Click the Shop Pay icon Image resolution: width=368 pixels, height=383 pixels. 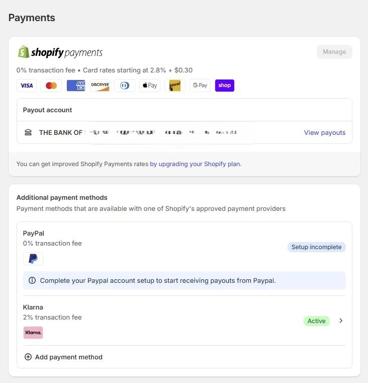[x=225, y=86]
